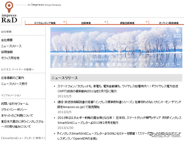
Task: Click the 2013/1/30 date text
Action: 65,128
